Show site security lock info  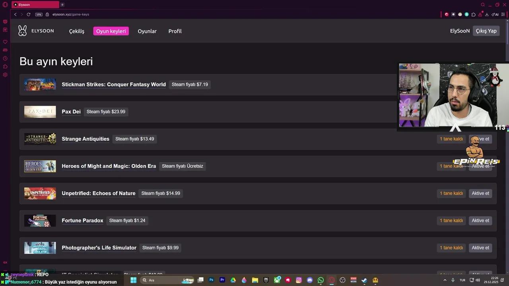(x=47, y=14)
